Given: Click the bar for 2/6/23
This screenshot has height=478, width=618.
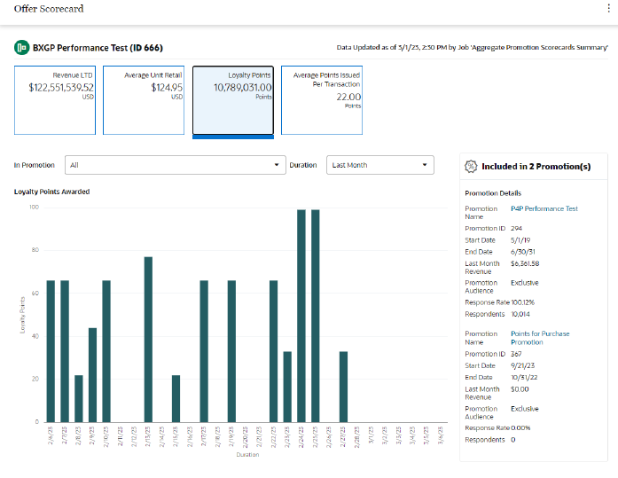Looking at the screenshot, I should tap(51, 351).
